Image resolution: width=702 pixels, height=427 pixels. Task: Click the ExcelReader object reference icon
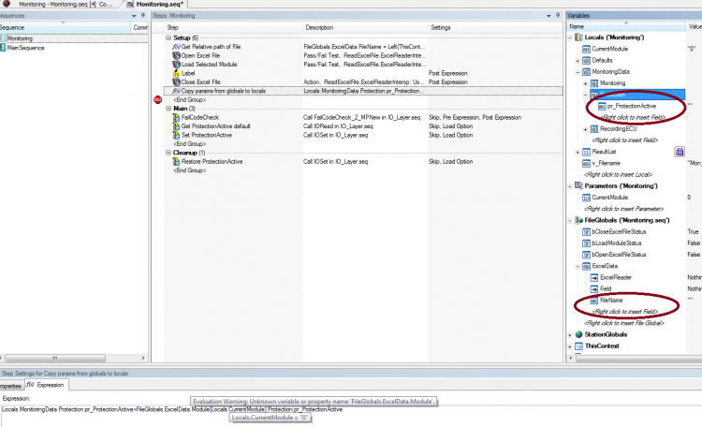click(x=594, y=277)
